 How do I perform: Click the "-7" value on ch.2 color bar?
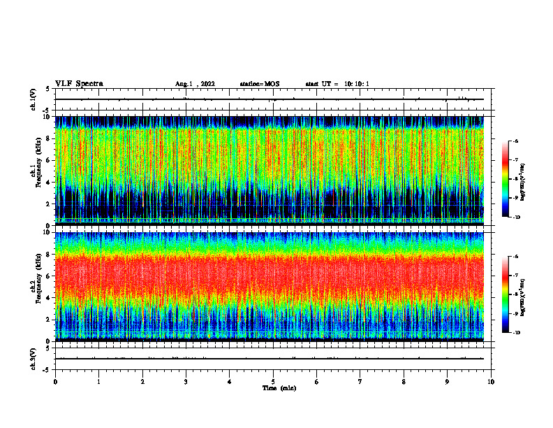tap(515, 276)
